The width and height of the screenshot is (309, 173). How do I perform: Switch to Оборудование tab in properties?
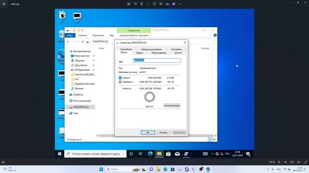(x=159, y=53)
